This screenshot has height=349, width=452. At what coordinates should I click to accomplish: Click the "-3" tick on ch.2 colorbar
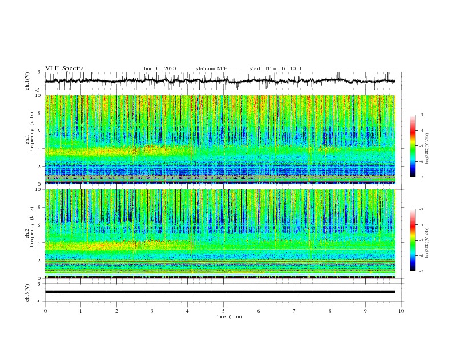(x=421, y=209)
